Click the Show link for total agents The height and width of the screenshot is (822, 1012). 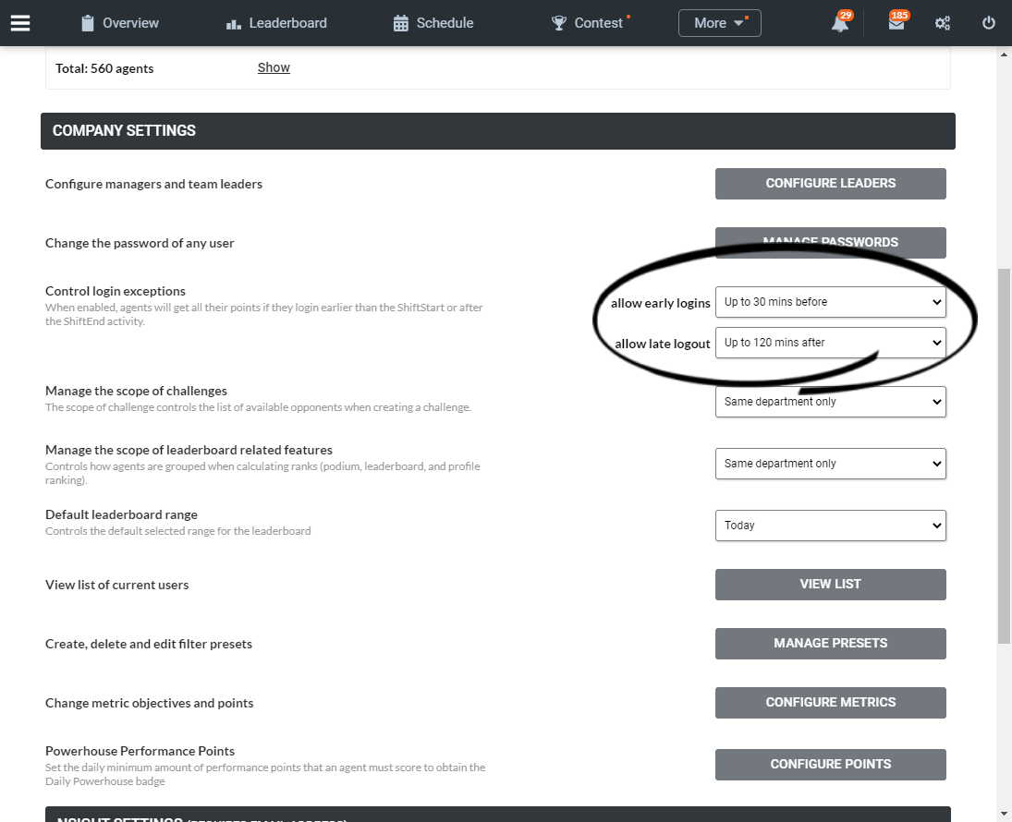[274, 67]
